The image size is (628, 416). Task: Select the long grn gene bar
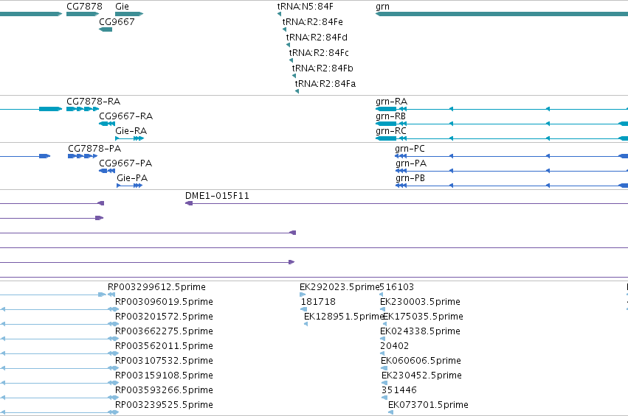click(x=502, y=14)
